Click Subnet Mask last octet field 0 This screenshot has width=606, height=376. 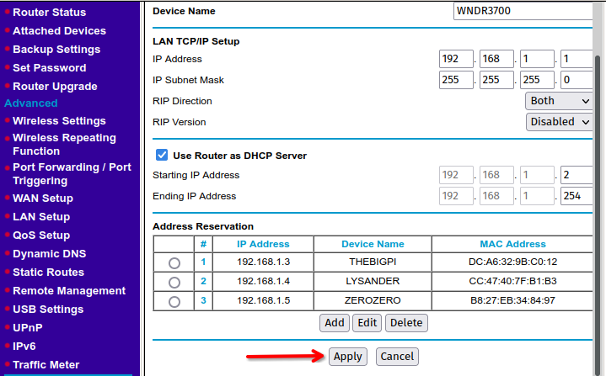[577, 80]
